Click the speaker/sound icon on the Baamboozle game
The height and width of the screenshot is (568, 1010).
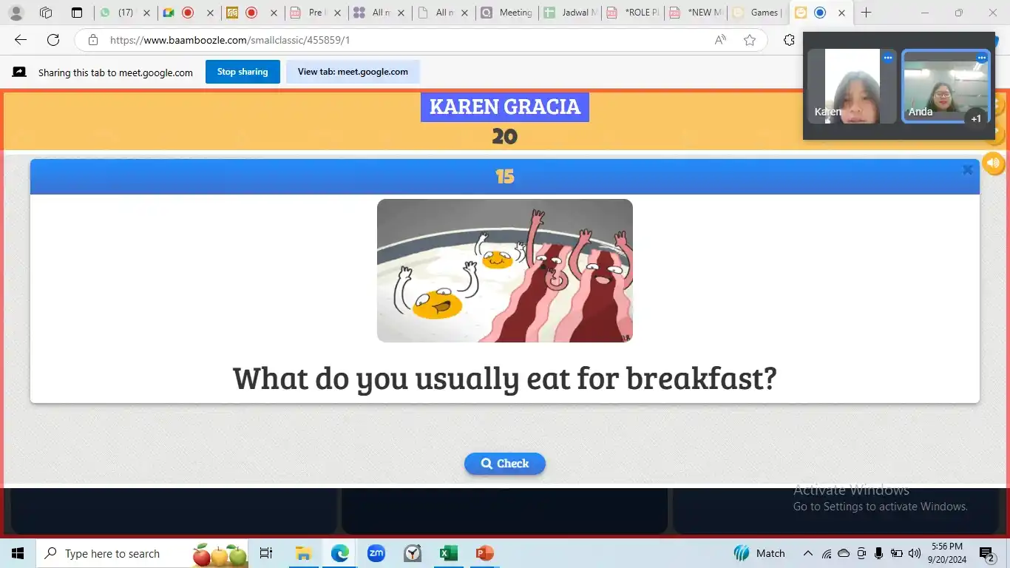[x=993, y=163]
